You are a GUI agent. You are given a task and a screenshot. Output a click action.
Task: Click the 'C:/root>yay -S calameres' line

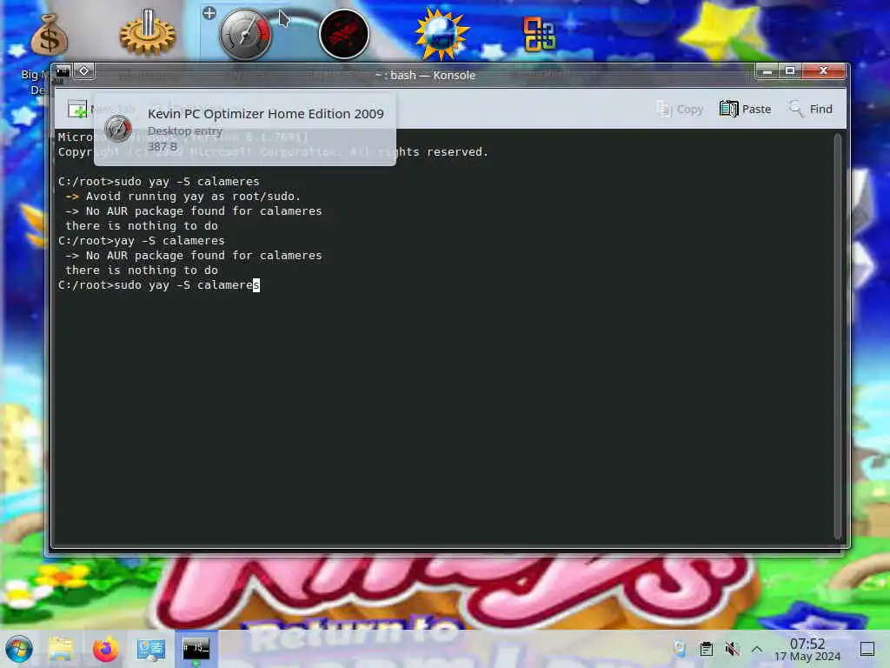click(142, 240)
